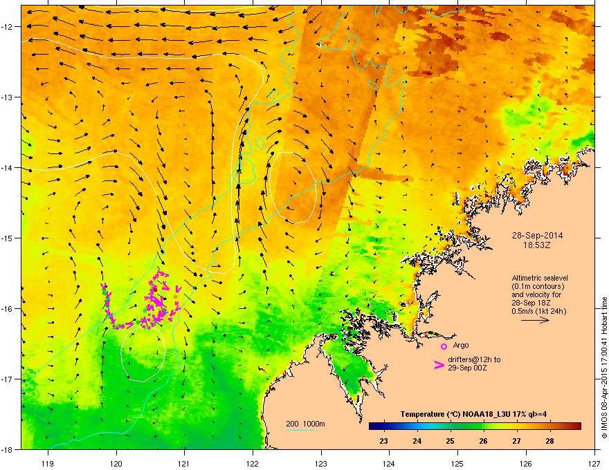Click the vertical IMOS copyright timestamp text
The width and height of the screenshot is (609, 470).
click(x=604, y=368)
